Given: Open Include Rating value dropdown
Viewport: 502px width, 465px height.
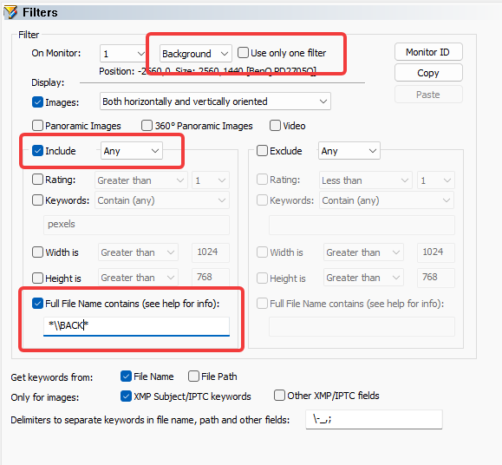Looking at the screenshot, I should (211, 180).
